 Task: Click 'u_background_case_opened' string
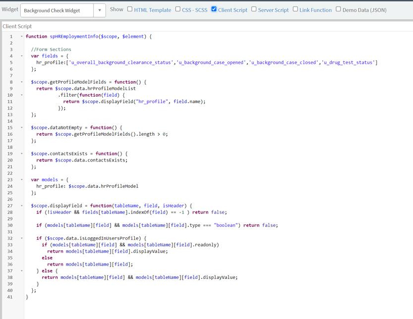[211, 62]
